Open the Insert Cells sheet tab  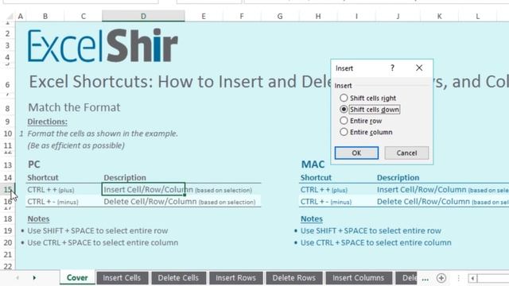pyautogui.click(x=122, y=278)
